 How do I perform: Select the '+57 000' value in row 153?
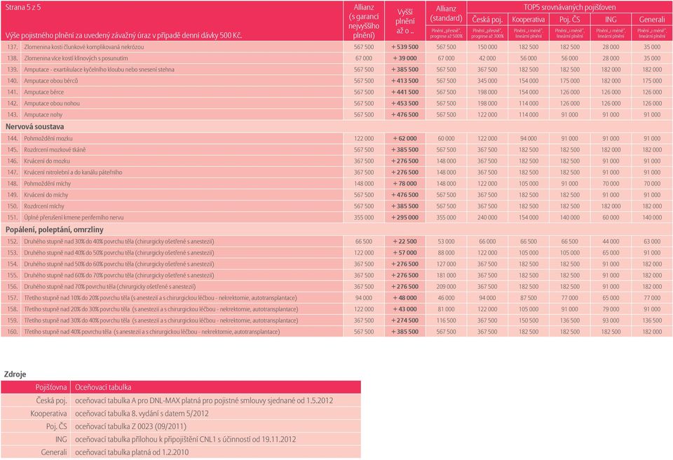(405, 252)
